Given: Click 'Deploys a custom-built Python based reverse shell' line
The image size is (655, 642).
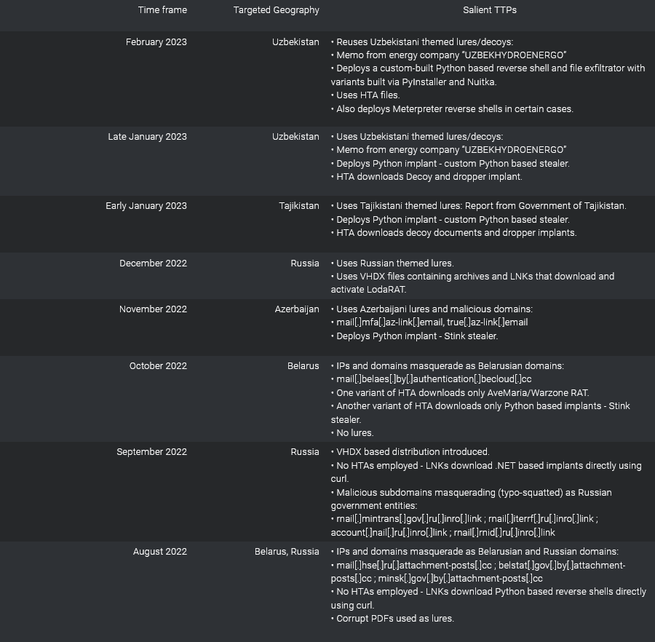Looking at the screenshot, I should 488,75.
